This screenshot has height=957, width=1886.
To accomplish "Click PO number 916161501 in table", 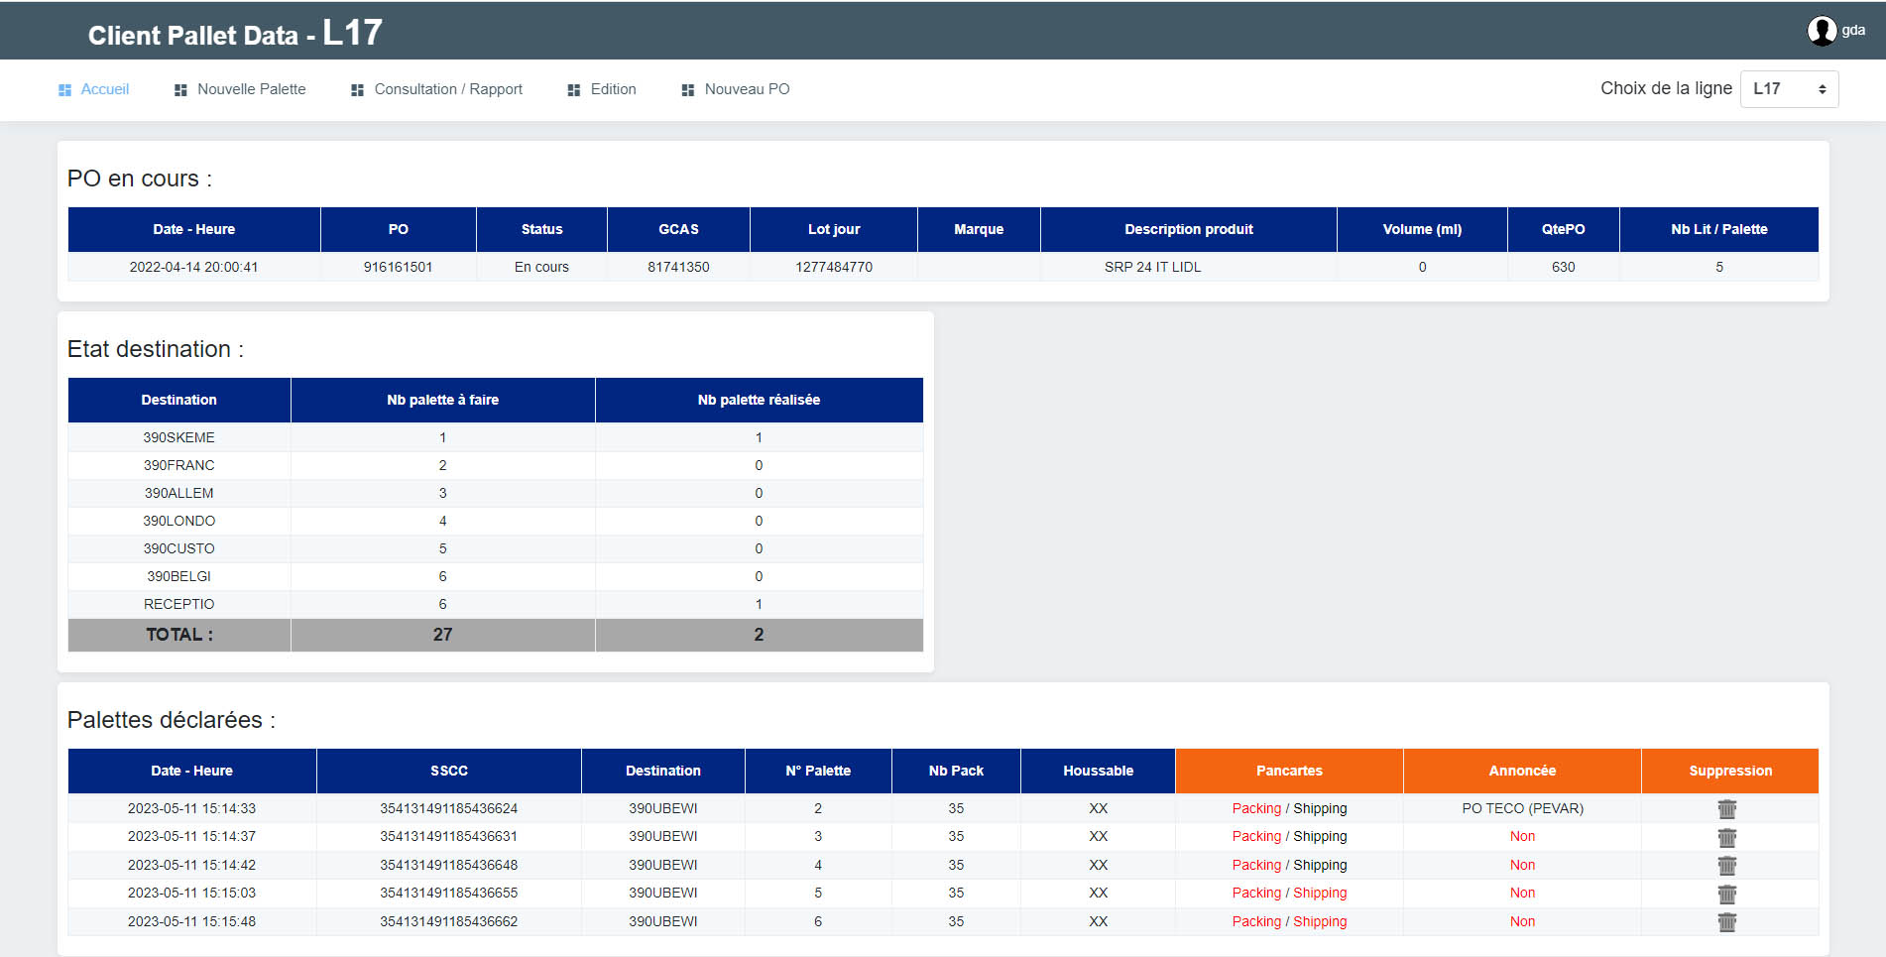I will coord(398,267).
